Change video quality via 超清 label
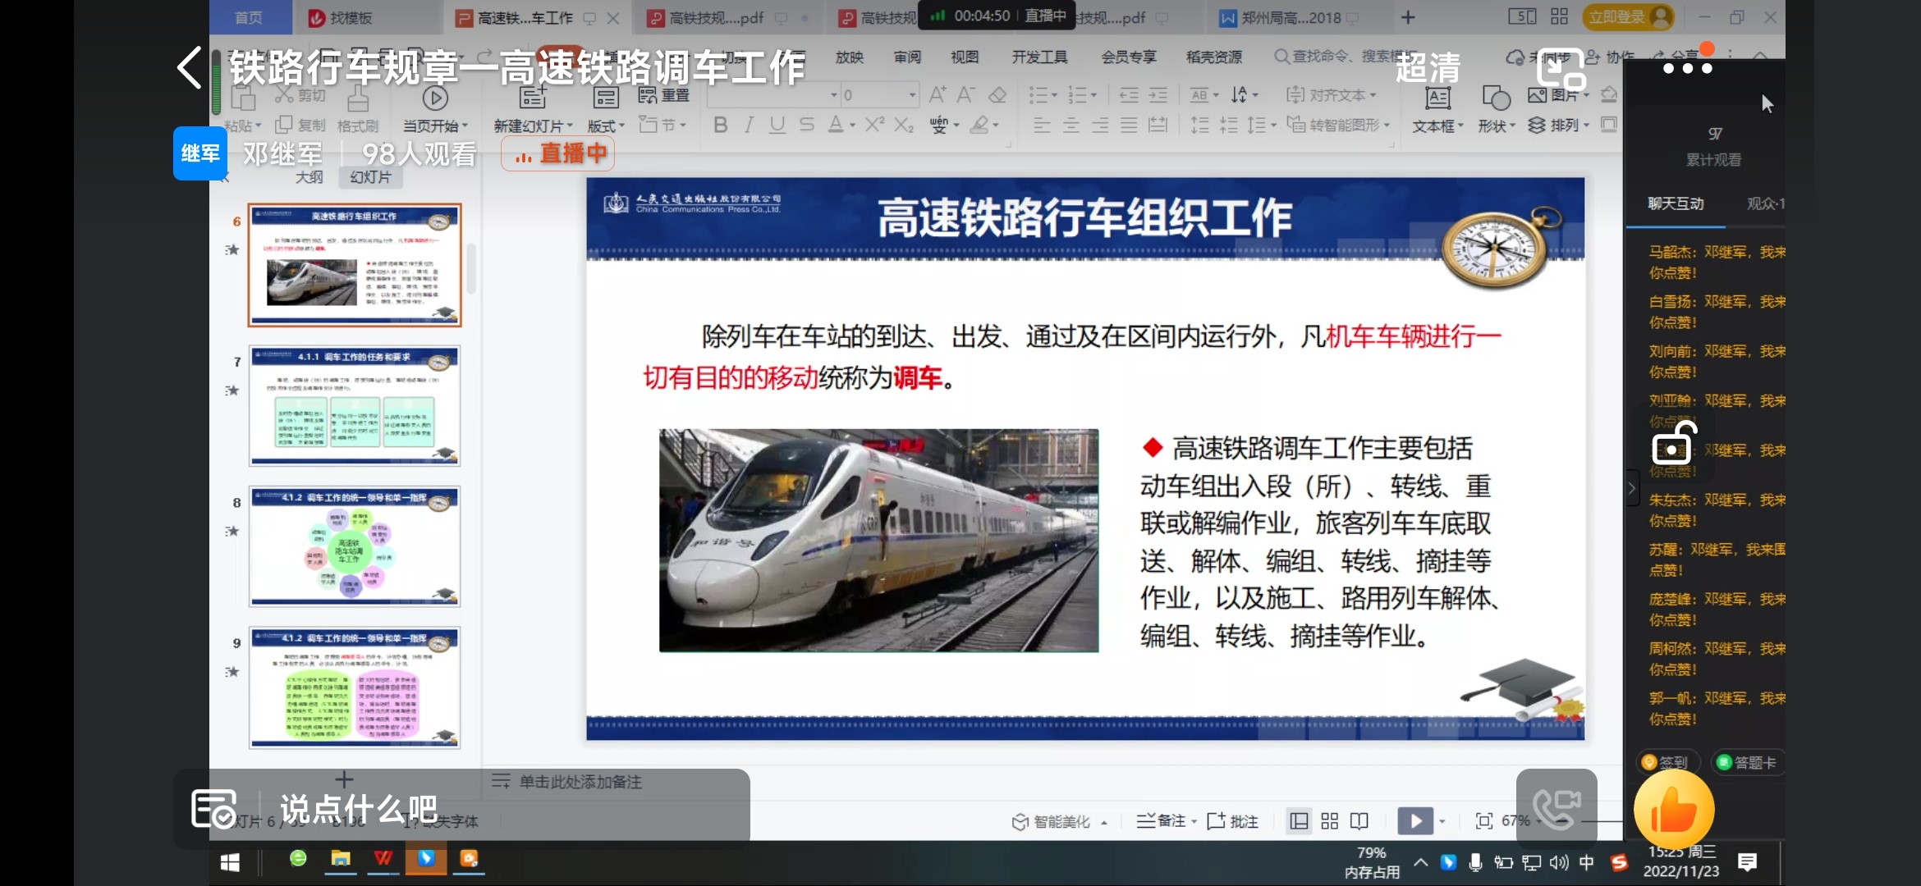The width and height of the screenshot is (1921, 886). (x=1428, y=67)
